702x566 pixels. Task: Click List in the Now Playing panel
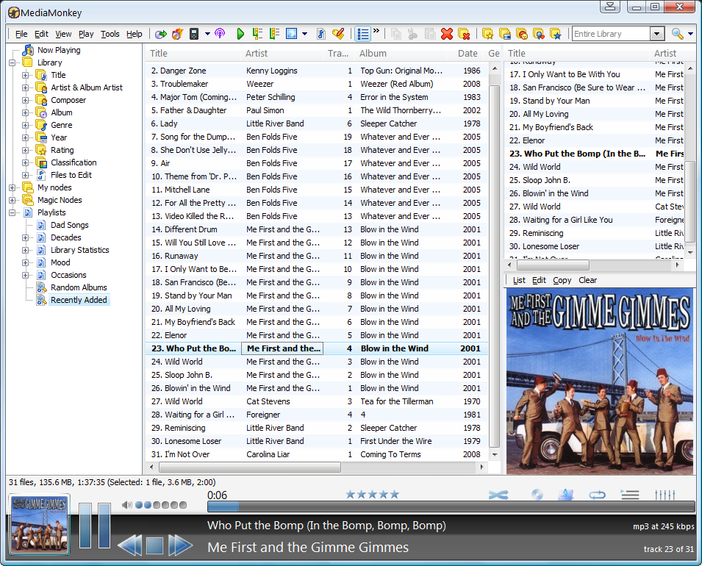point(520,280)
